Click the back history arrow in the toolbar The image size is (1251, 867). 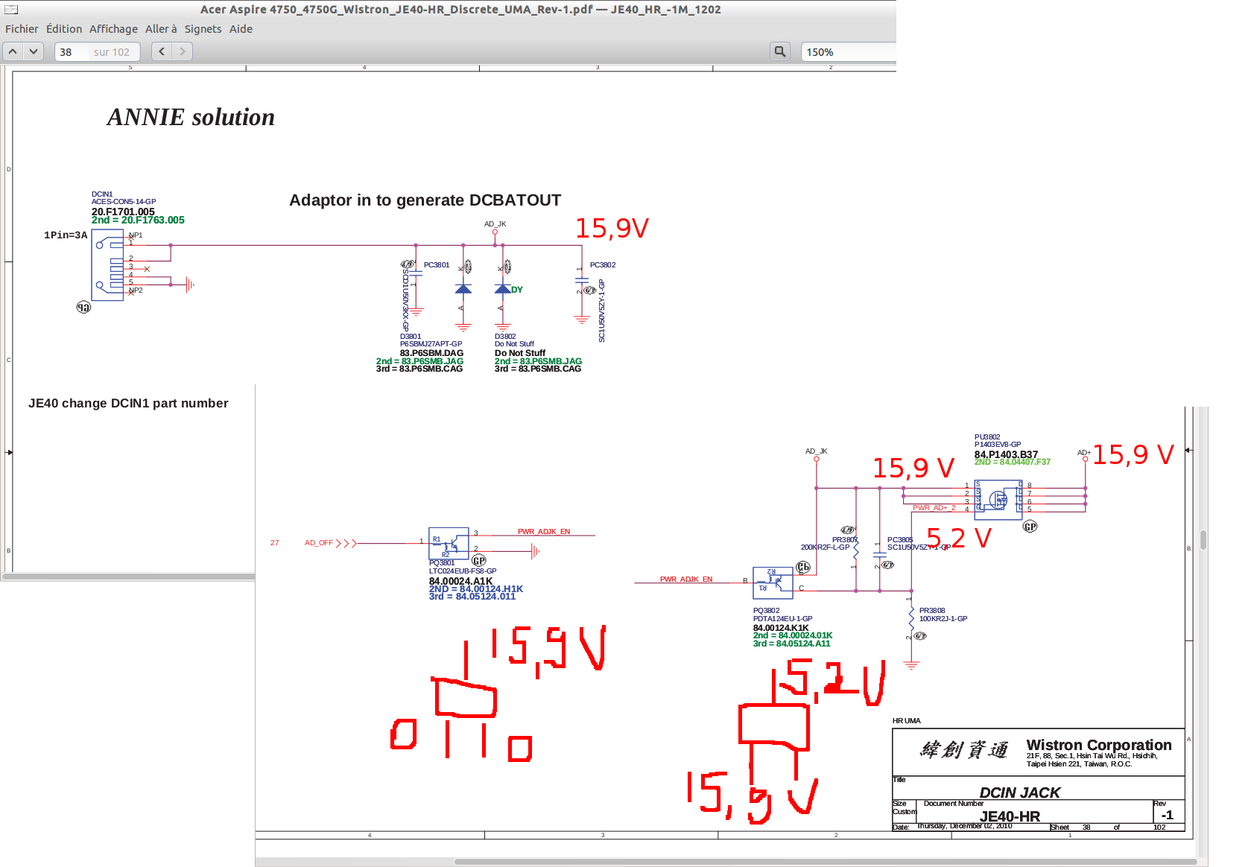162,51
